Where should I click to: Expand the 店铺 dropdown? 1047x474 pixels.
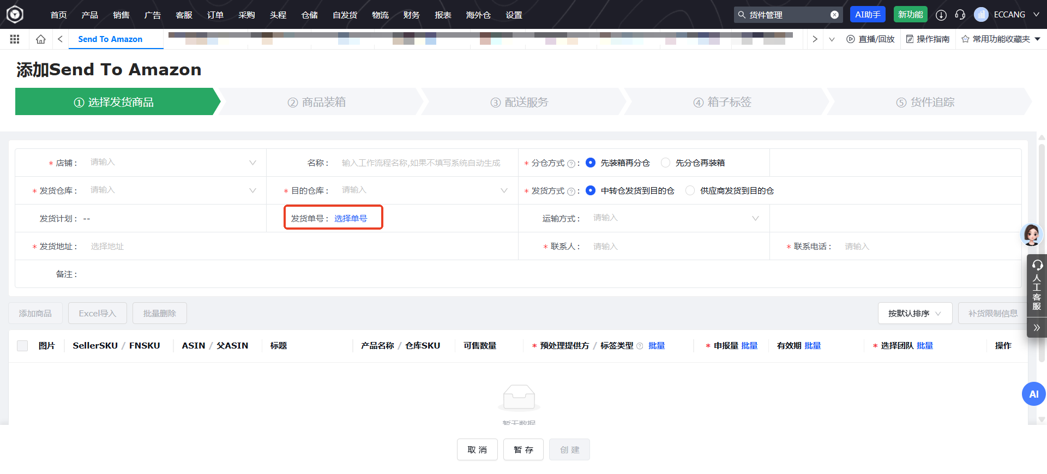point(252,163)
